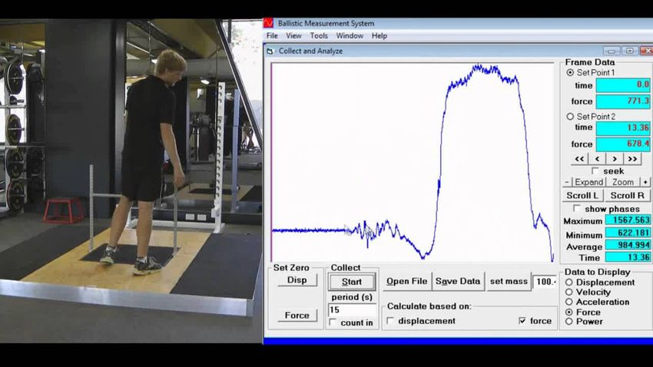653x367 pixels.
Task: Click the Set Point 1 time field
Action: [623, 85]
